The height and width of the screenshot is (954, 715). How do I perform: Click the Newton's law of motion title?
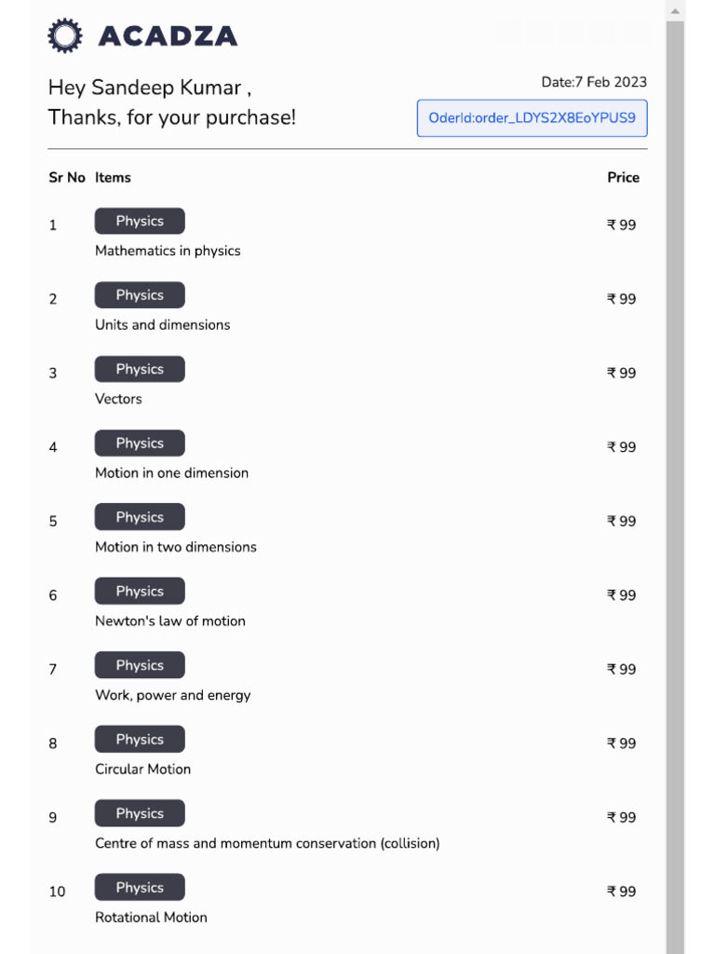point(170,621)
